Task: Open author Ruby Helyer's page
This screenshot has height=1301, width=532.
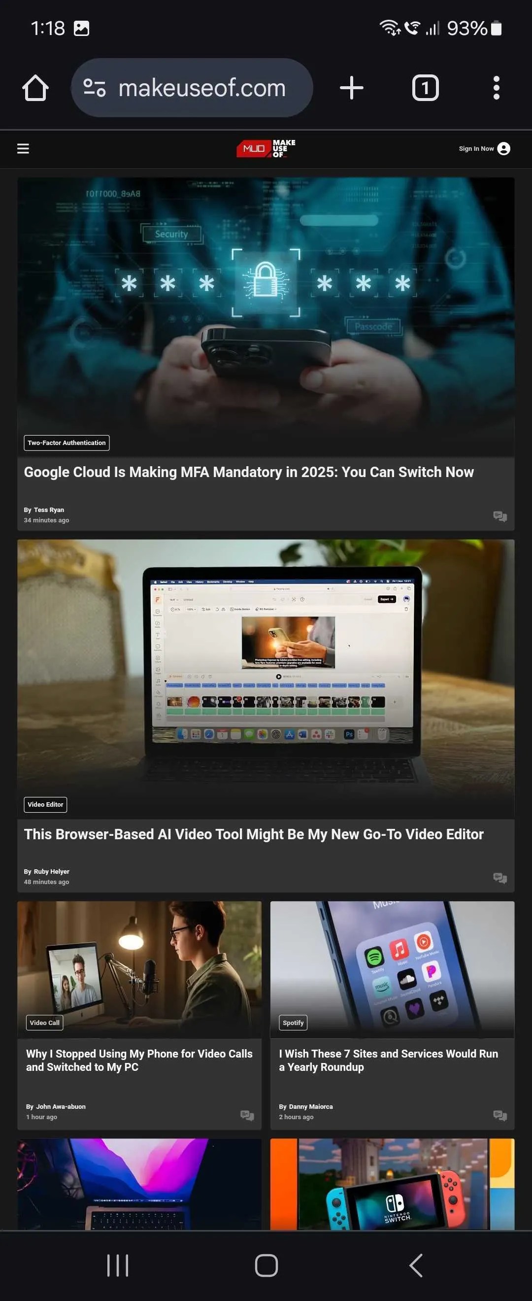Action: point(52,871)
